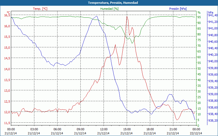Click the '40' humidity axis value
The width and height of the screenshot is (218, 136).
199,80
